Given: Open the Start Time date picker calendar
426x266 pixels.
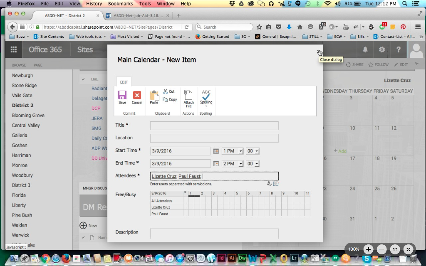Looking at the screenshot, I should (x=216, y=151).
